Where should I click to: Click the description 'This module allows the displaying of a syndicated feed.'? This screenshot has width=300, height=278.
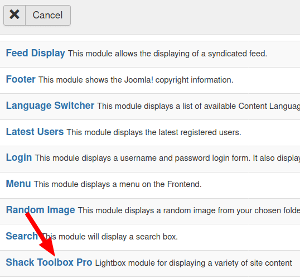pos(168,54)
